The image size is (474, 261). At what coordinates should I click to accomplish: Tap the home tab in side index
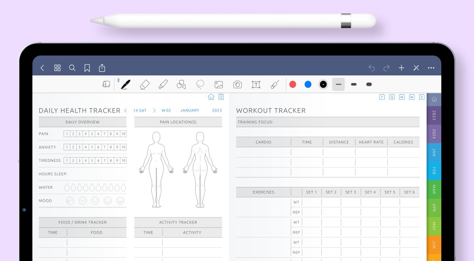[x=434, y=99]
